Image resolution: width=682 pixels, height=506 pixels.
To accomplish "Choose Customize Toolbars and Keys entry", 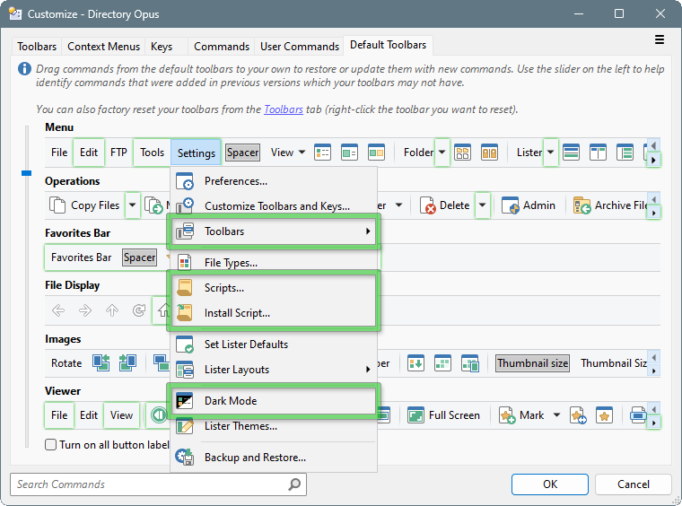I will pos(274,205).
